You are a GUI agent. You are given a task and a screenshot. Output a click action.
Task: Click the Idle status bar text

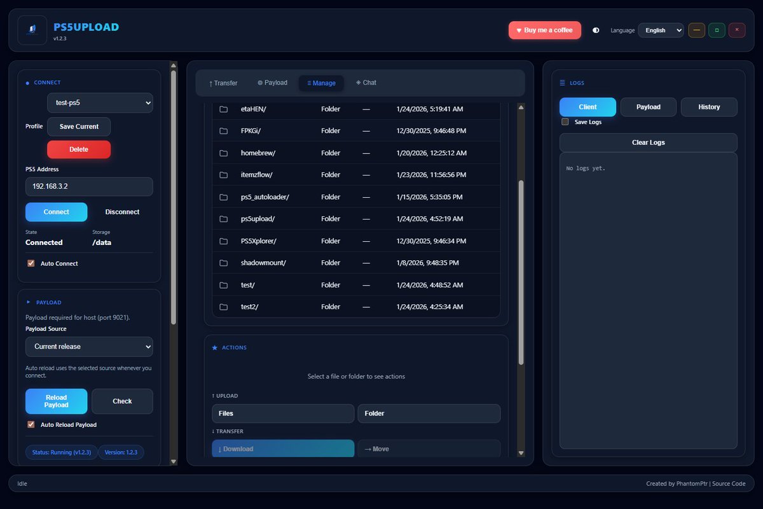(22, 484)
